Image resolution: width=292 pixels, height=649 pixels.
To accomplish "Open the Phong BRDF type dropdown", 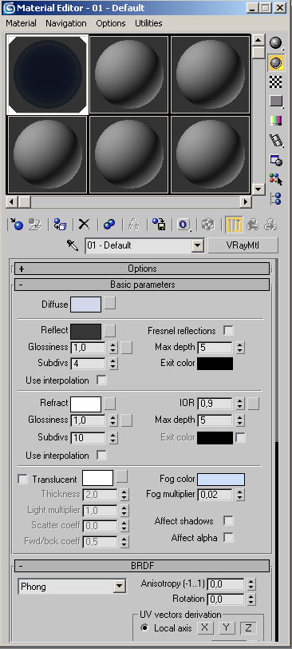I will 72,586.
